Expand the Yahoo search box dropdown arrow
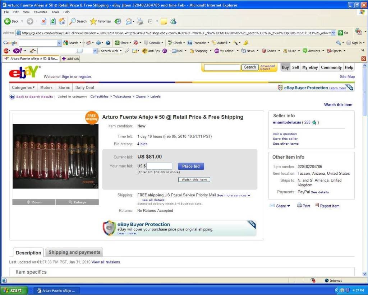Image resolution: width=368 pixels, height=295 pixels. [95, 51]
